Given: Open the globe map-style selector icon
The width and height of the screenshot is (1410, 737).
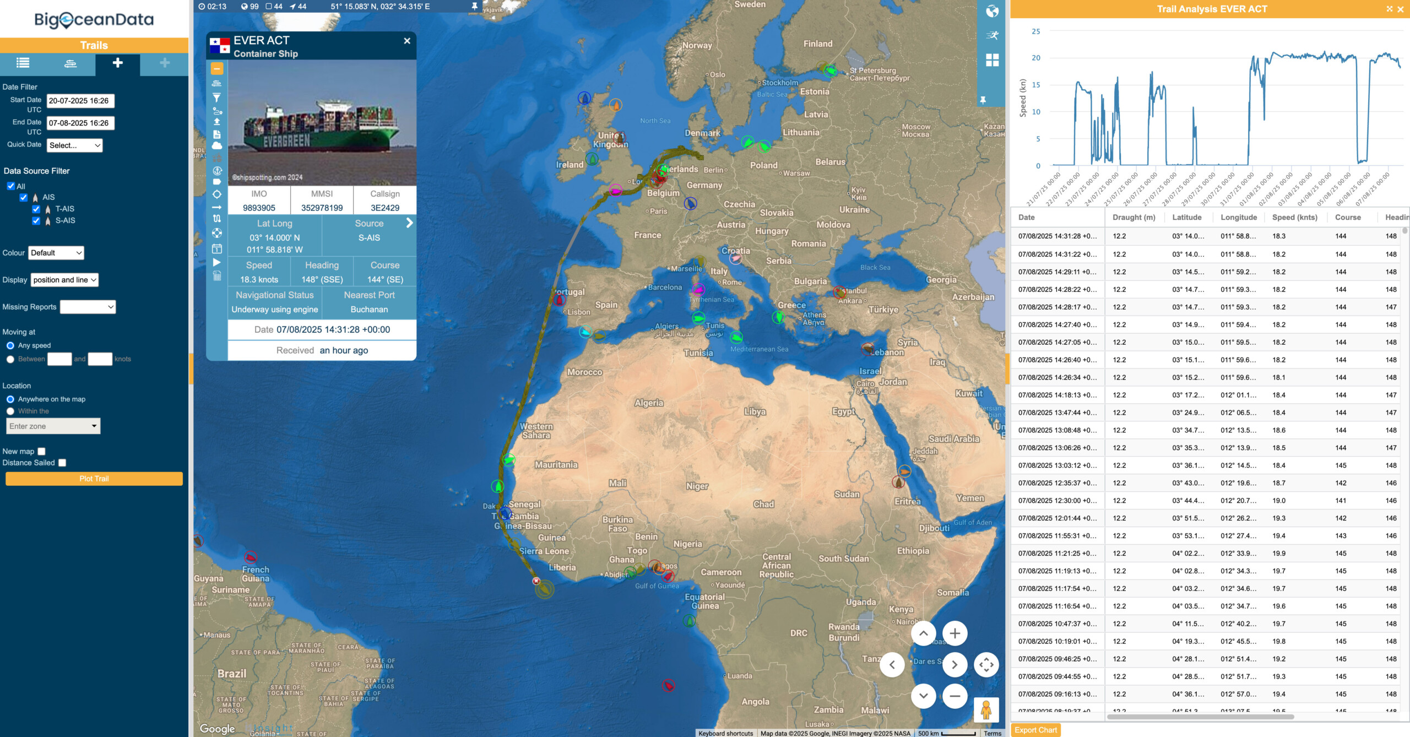Looking at the screenshot, I should coord(991,9).
